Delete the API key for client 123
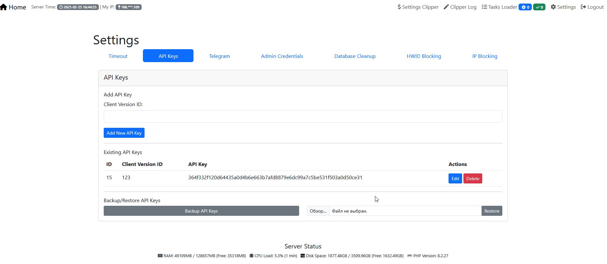The height and width of the screenshot is (264, 607). point(473,179)
